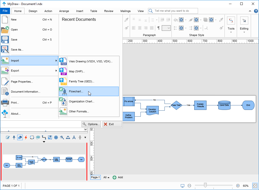Click the geometry fill bucket icon
259x190 pixels.
pyautogui.click(x=175, y=20)
